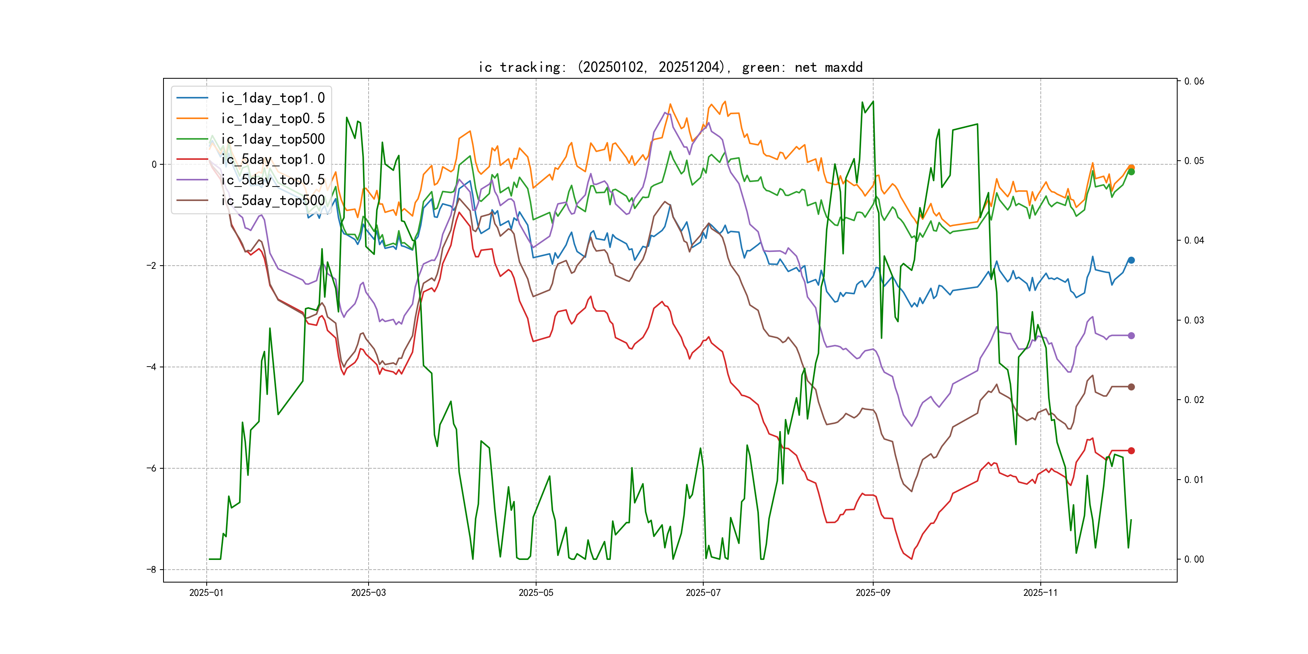1308x654 pixels.
Task: Click the 0.03 right y-axis label
Action: 1194,321
